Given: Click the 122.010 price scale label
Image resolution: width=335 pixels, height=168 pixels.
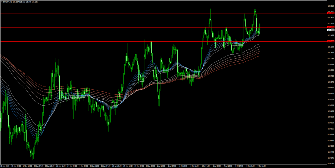Looking at the screenshot, I should coord(330,6).
